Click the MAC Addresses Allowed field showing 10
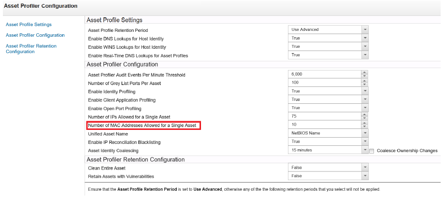The width and height of the screenshot is (445, 198). (x=325, y=125)
